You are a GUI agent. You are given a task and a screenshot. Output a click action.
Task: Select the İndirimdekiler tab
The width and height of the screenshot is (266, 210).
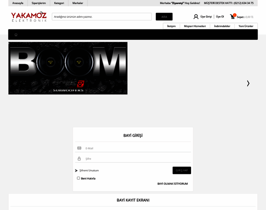(222, 26)
